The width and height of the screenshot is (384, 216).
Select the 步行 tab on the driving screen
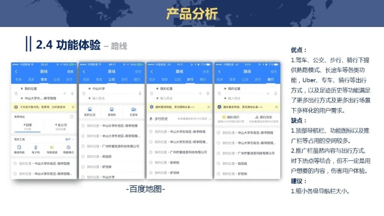[x=69, y=79]
